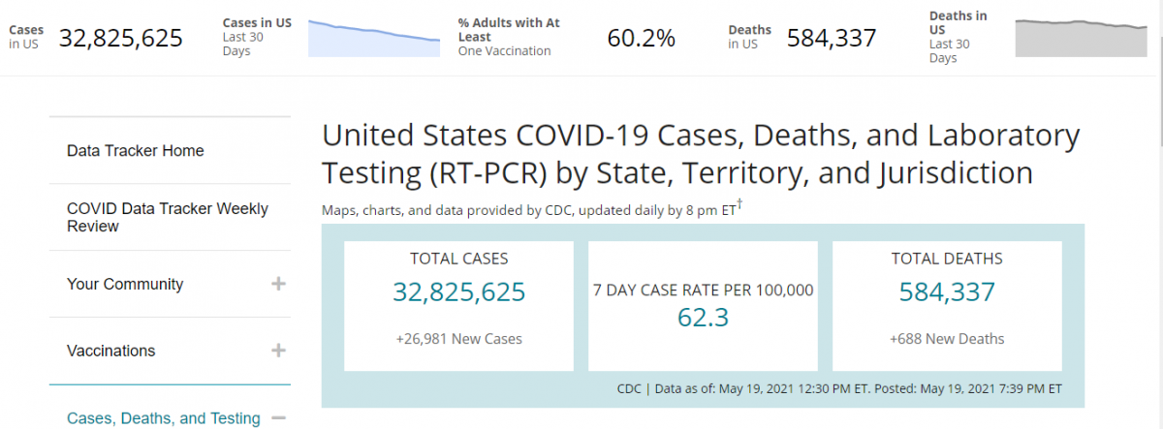This screenshot has width=1163, height=429.
Task: Click the dagger footnote after 8 pm ET
Action: tap(740, 205)
